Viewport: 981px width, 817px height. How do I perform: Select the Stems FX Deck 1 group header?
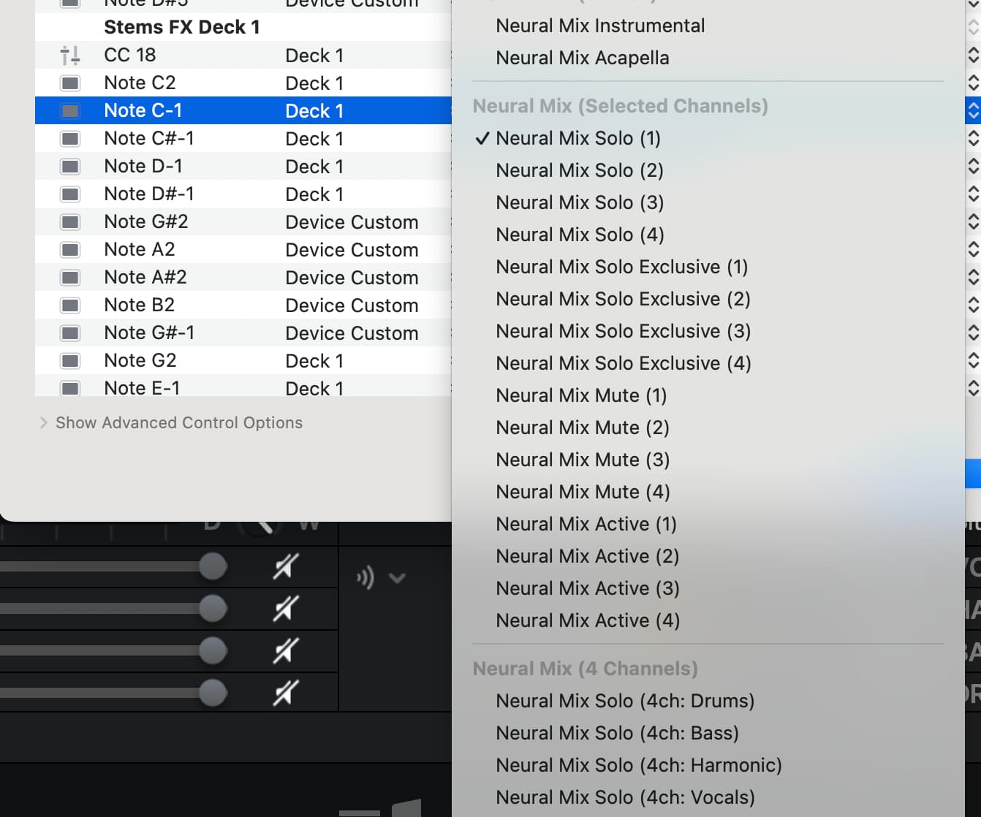pos(182,27)
